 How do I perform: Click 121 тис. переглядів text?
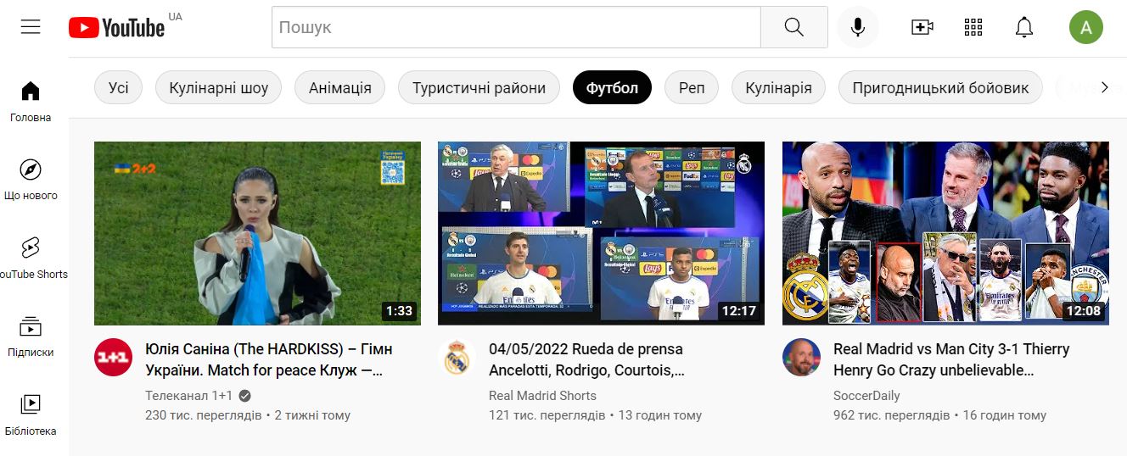point(547,415)
